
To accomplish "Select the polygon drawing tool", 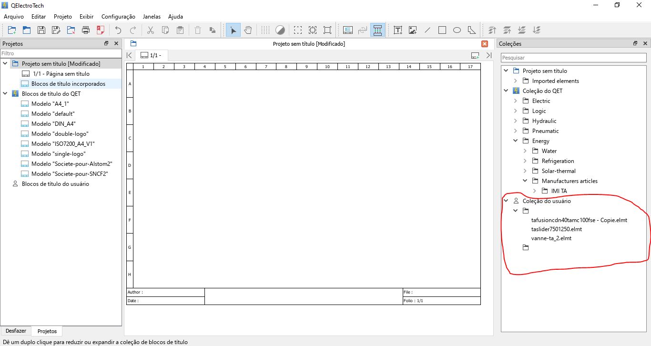I will point(472,31).
